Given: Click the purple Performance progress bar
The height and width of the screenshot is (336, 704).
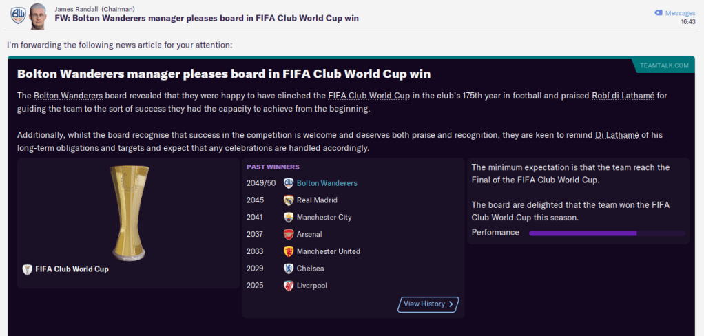Looking at the screenshot, I should click(x=606, y=233).
